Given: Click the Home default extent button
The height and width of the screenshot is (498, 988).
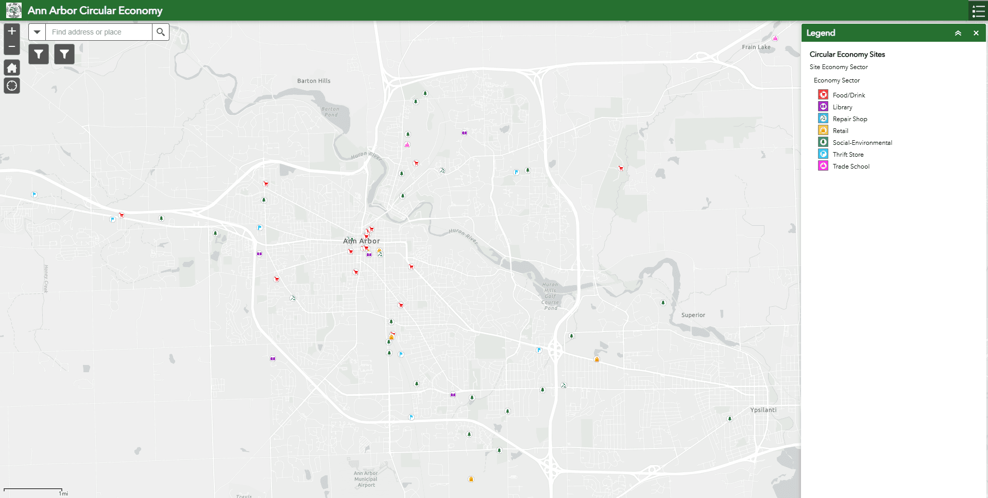Looking at the screenshot, I should pos(11,68).
